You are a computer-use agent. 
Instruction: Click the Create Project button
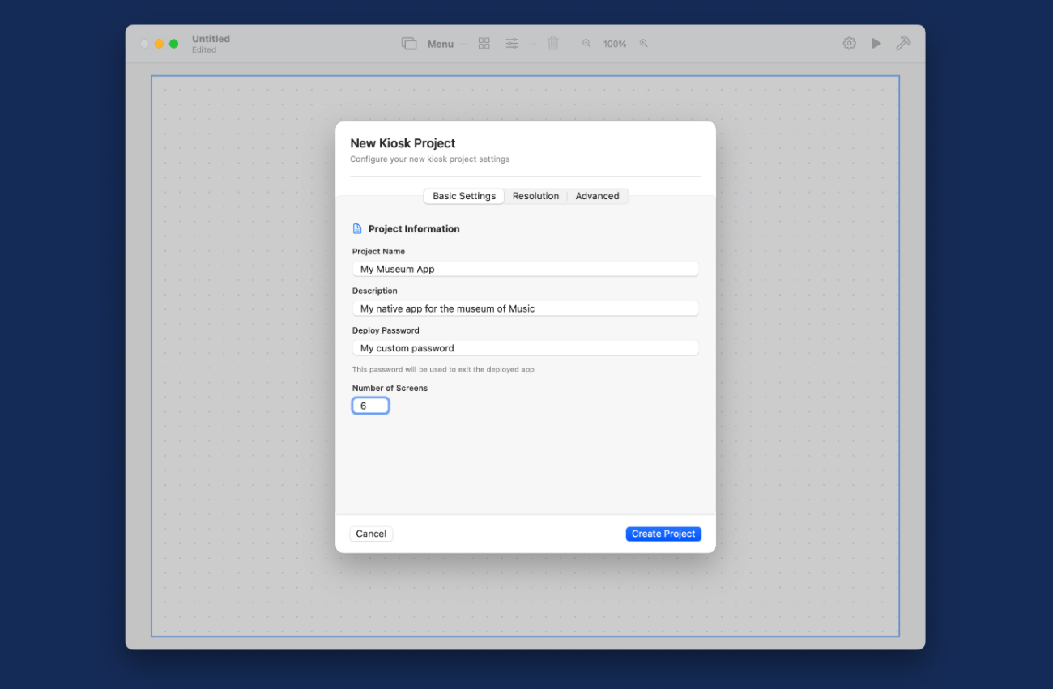point(663,534)
